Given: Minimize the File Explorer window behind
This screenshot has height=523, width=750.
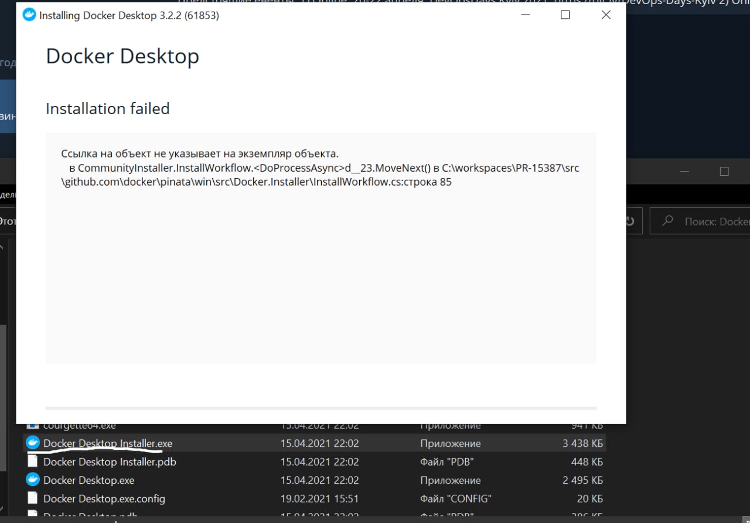Looking at the screenshot, I should coord(686,172).
